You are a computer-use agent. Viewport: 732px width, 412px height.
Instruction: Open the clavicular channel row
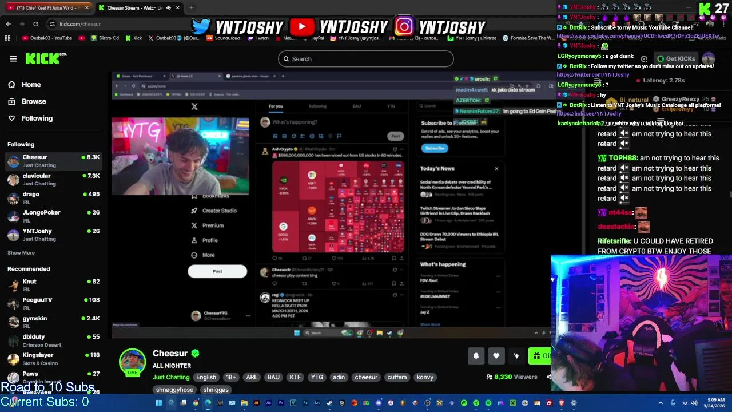click(53, 179)
